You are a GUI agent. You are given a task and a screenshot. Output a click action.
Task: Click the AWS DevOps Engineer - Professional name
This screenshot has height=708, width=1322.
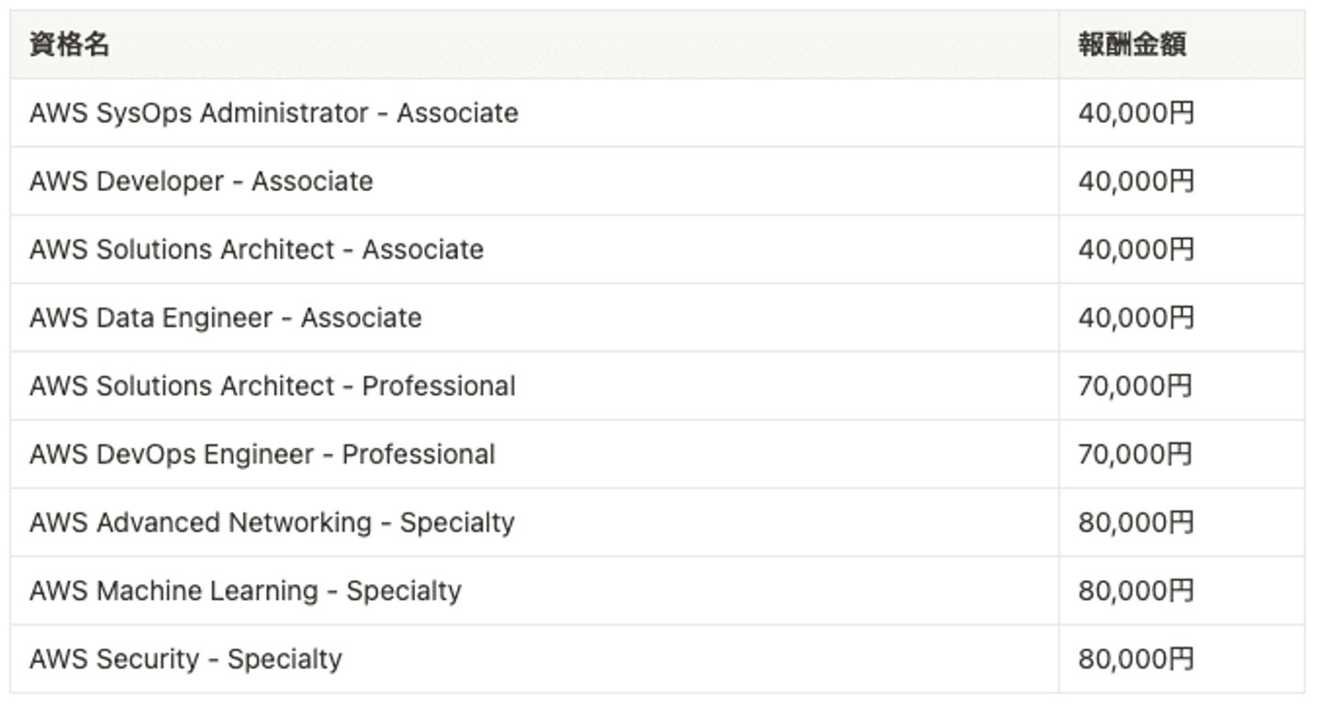(x=263, y=454)
